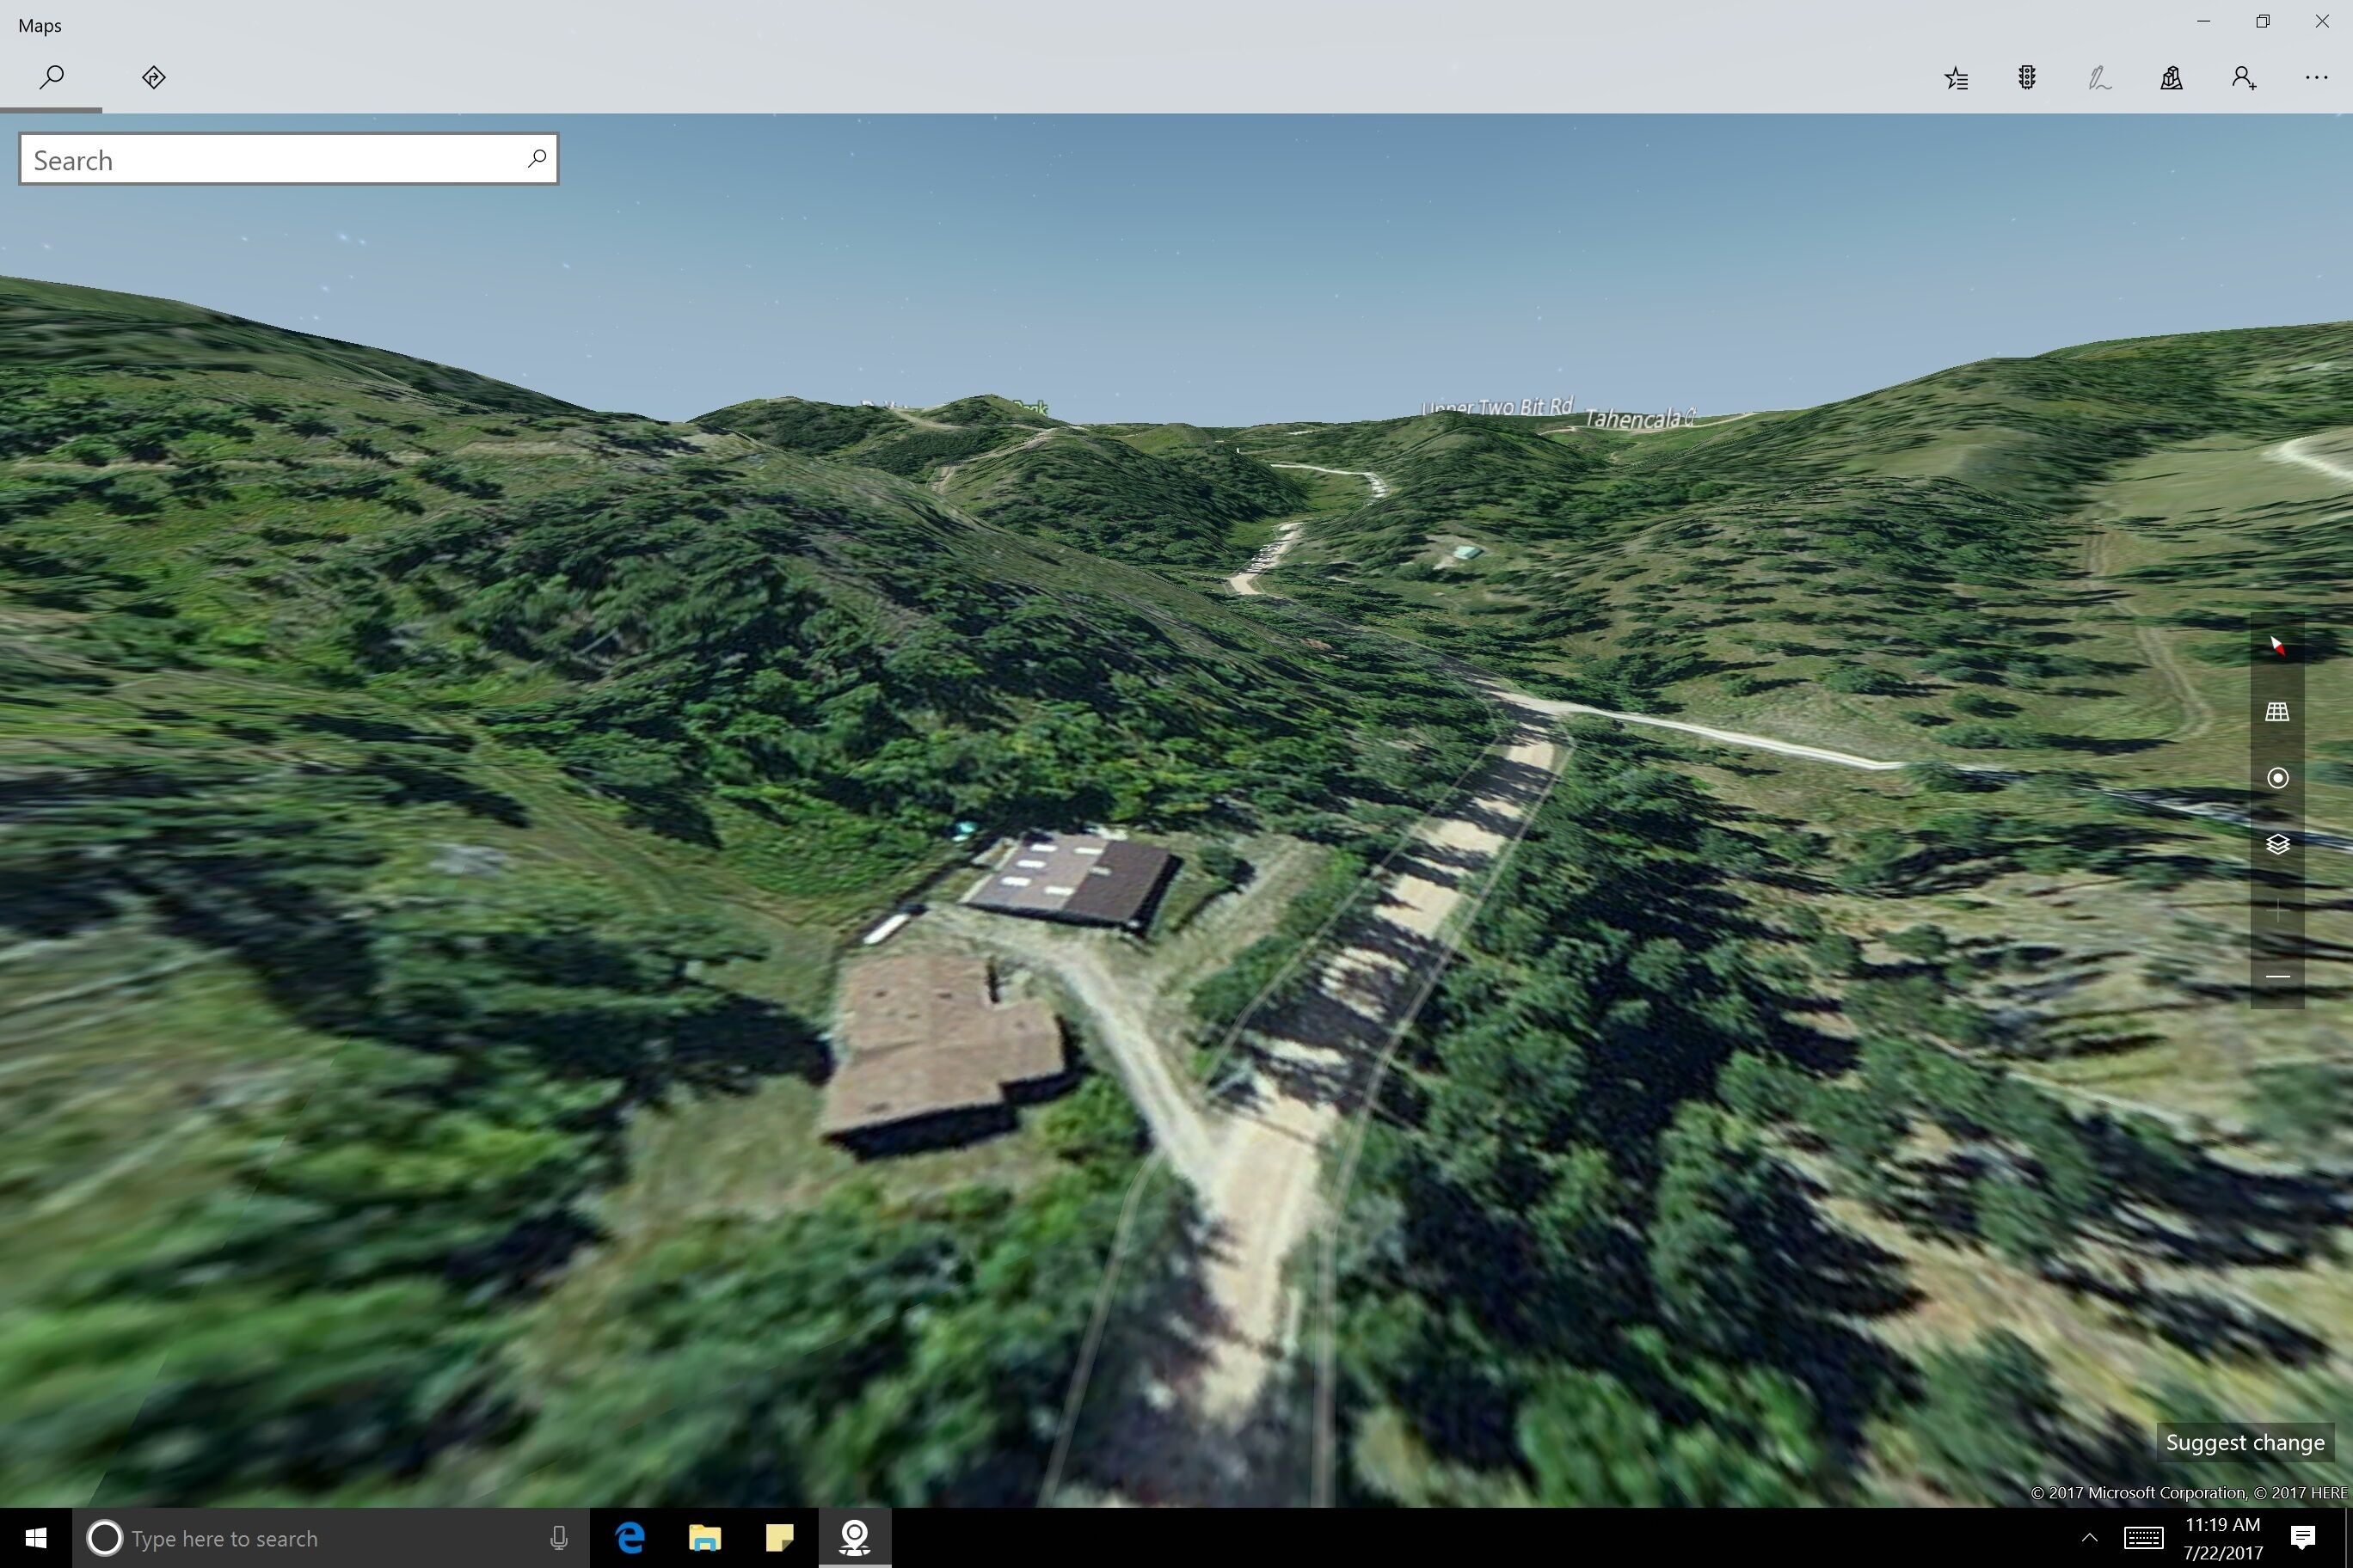The width and height of the screenshot is (2353, 1568).
Task: Click the account sign-in icon
Action: [2244, 78]
